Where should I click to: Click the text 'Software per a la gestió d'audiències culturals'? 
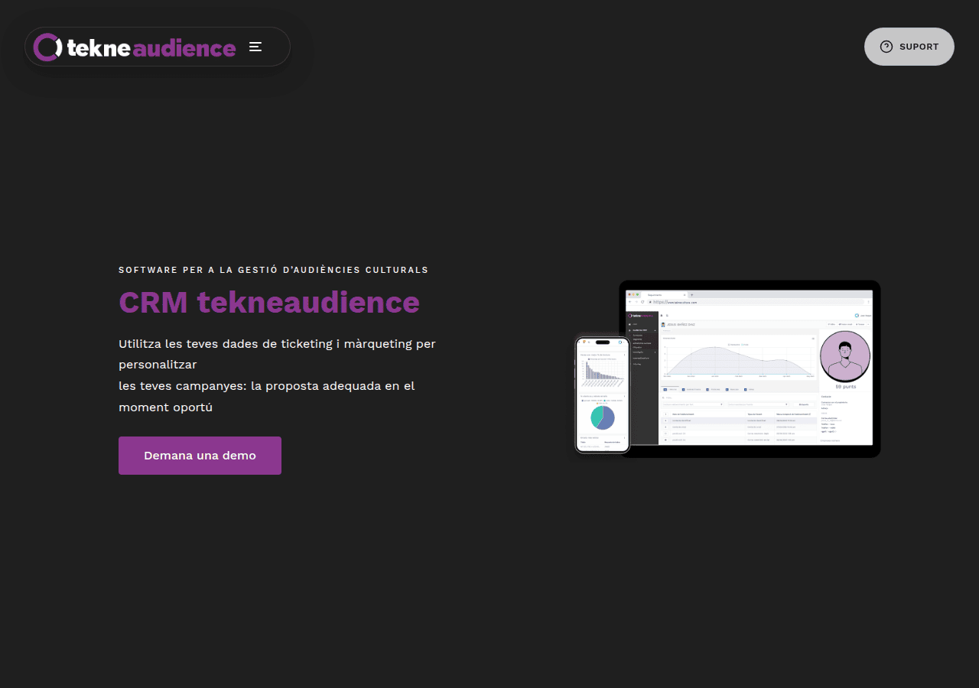[x=274, y=270]
